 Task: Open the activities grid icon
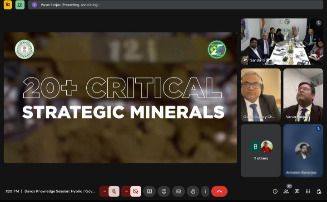308,191
